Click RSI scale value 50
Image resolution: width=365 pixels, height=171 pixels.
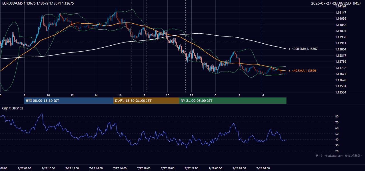point(337,134)
